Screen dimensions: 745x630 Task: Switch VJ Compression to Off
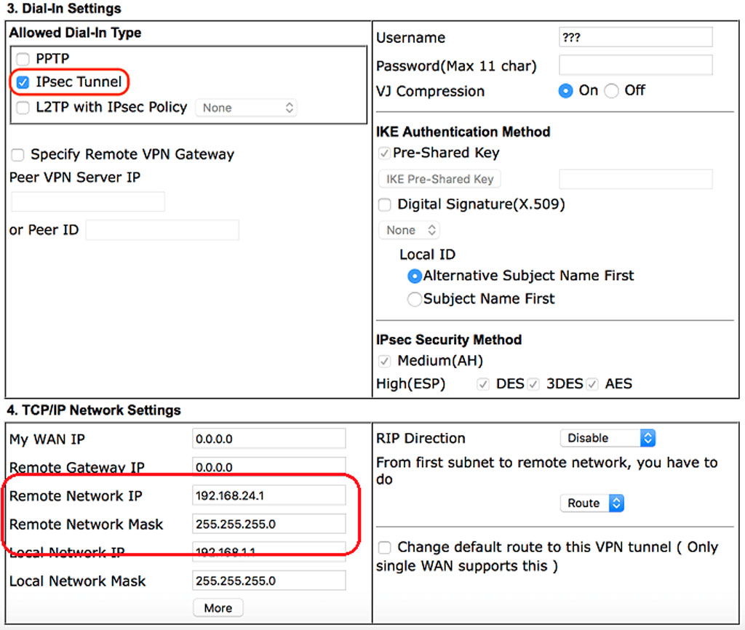click(x=612, y=91)
